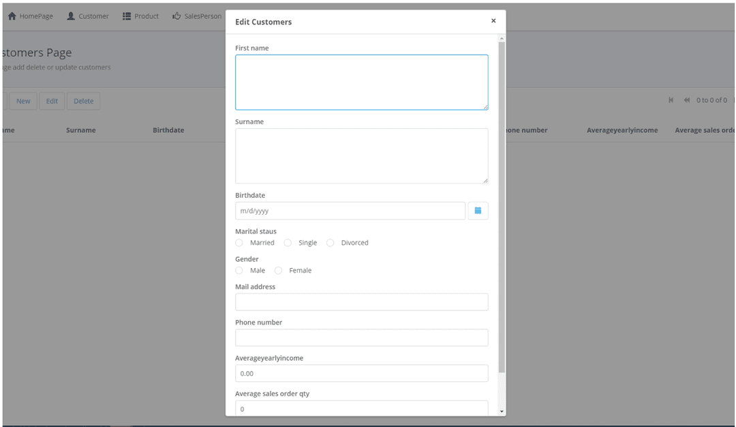Viewport: 736px width, 427px height.
Task: Sort by Surname column header
Action: coord(80,130)
